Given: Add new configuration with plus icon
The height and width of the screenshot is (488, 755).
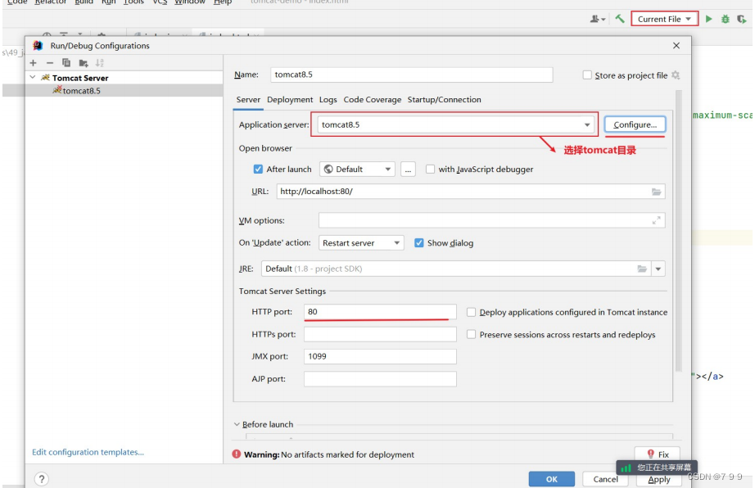Looking at the screenshot, I should 34,63.
